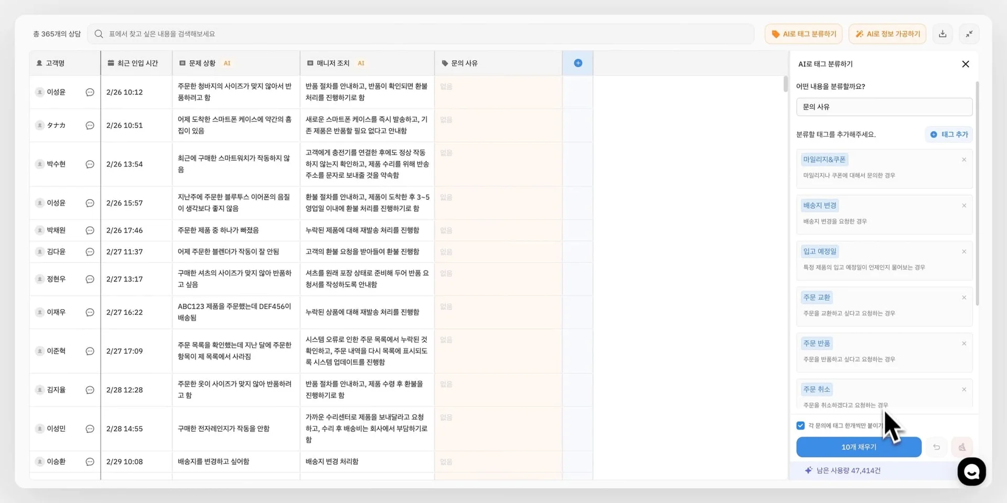Open the chat icon for 이성윤 at 2/26 10:12
Viewport: 1007px width, 503px height.
coord(90,92)
